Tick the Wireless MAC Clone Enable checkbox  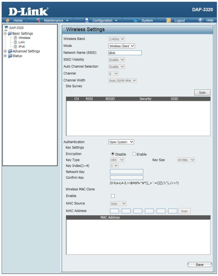[x=113, y=196]
